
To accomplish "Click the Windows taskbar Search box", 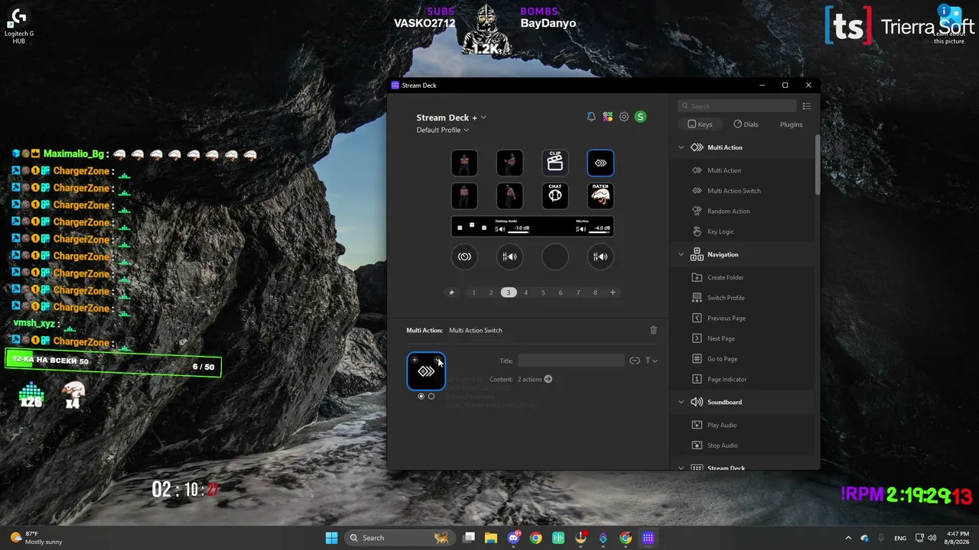I will click(x=398, y=538).
